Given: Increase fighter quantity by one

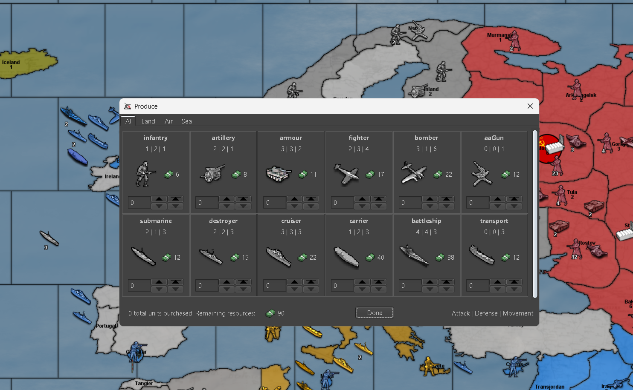Looking at the screenshot, I should (362, 199).
